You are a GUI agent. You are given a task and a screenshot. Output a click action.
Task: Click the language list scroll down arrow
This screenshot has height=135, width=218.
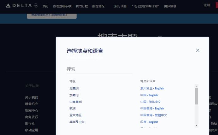pos(197,126)
